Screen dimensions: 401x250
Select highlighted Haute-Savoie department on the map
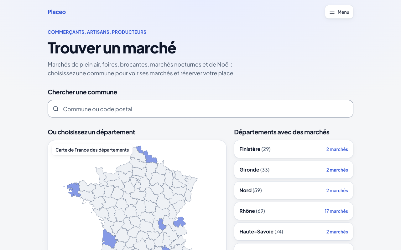180,222
